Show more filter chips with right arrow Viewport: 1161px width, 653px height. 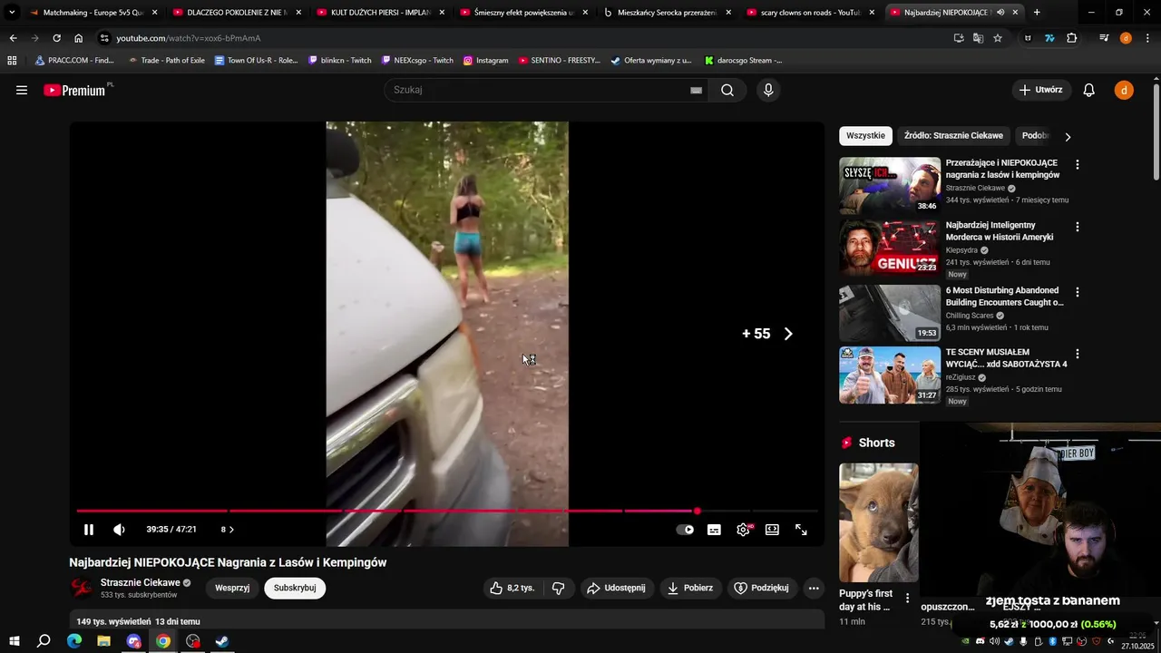pos(1068,137)
